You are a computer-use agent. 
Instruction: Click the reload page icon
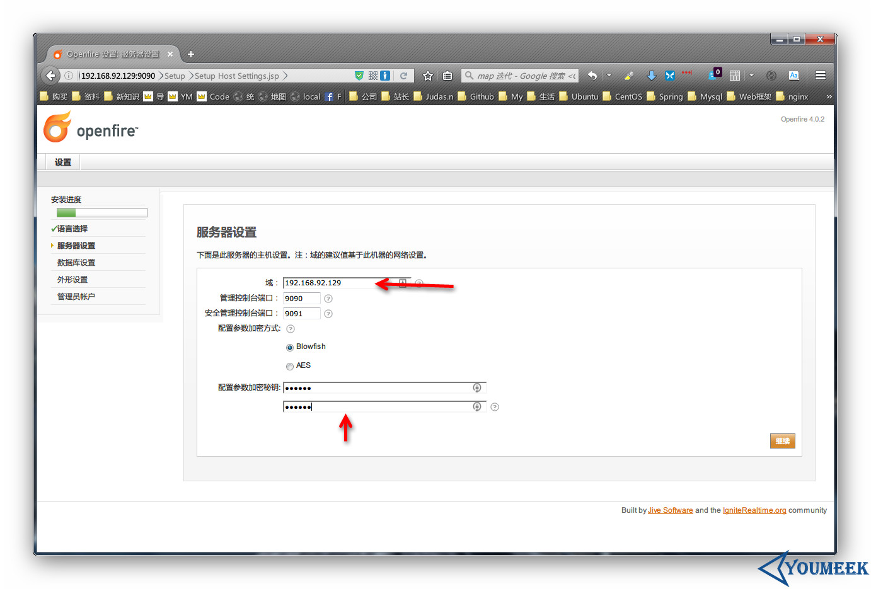403,76
